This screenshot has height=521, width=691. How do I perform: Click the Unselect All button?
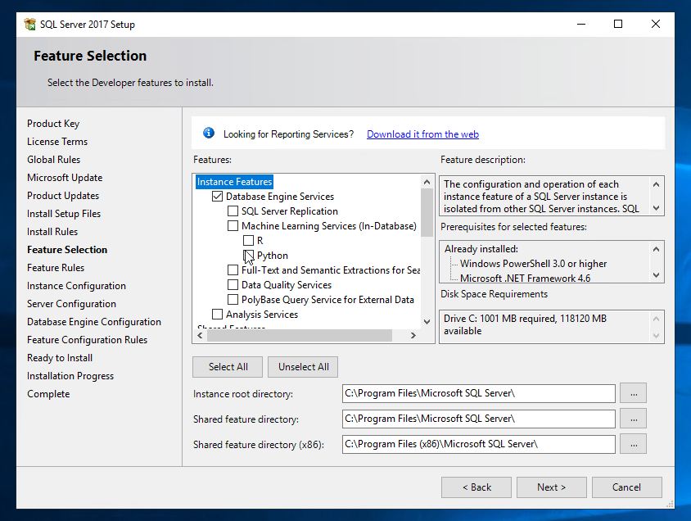pos(303,367)
